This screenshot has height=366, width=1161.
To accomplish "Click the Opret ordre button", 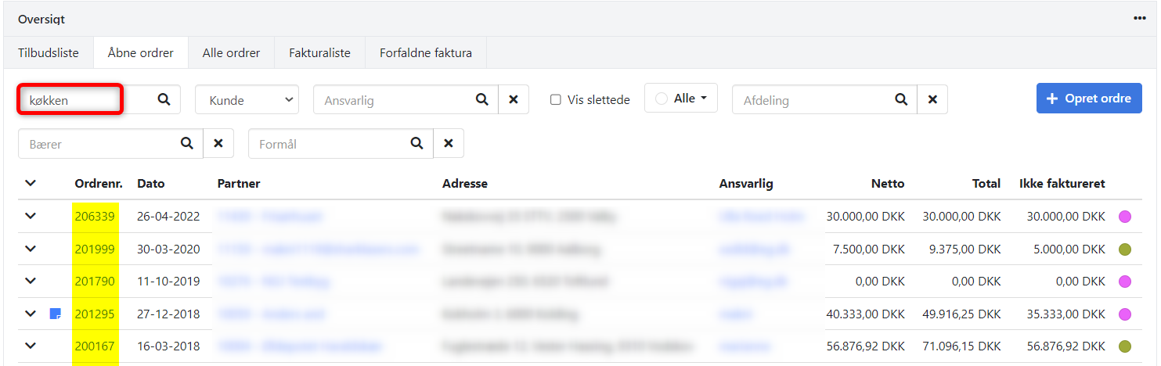I will tap(1088, 99).
